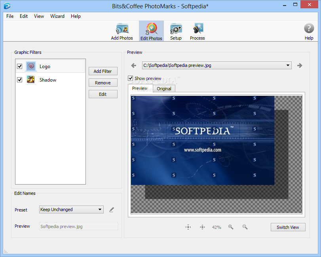This screenshot has height=257, width=321.
Task: Click the Switch View button
Action: coord(288,227)
